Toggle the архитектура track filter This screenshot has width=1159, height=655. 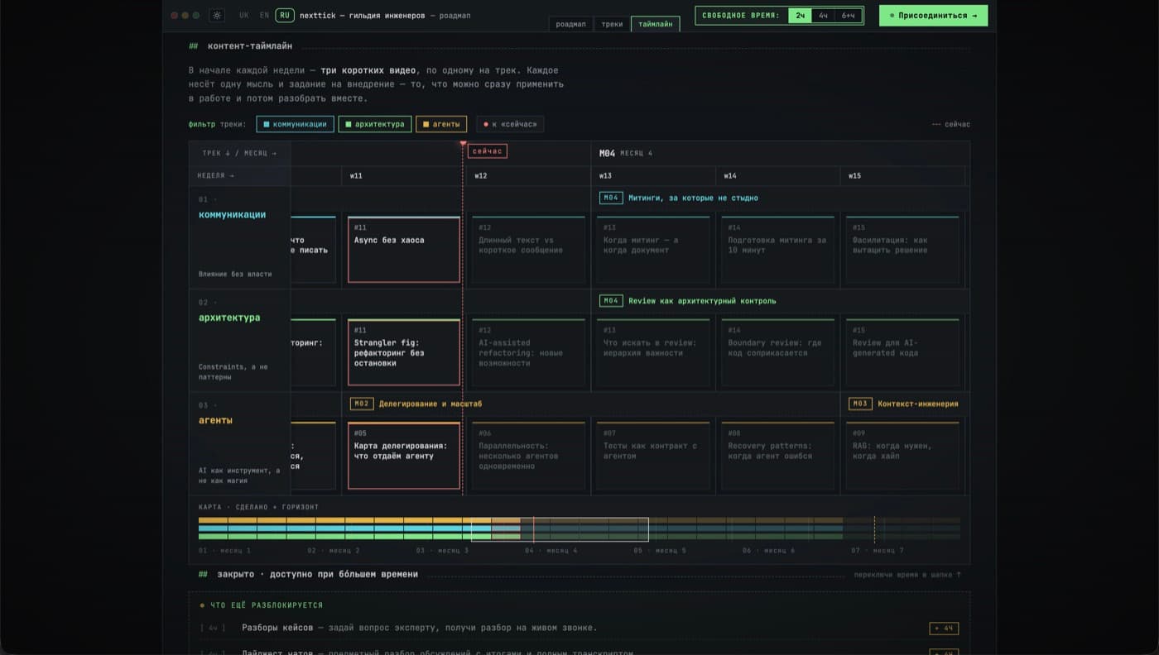(374, 124)
